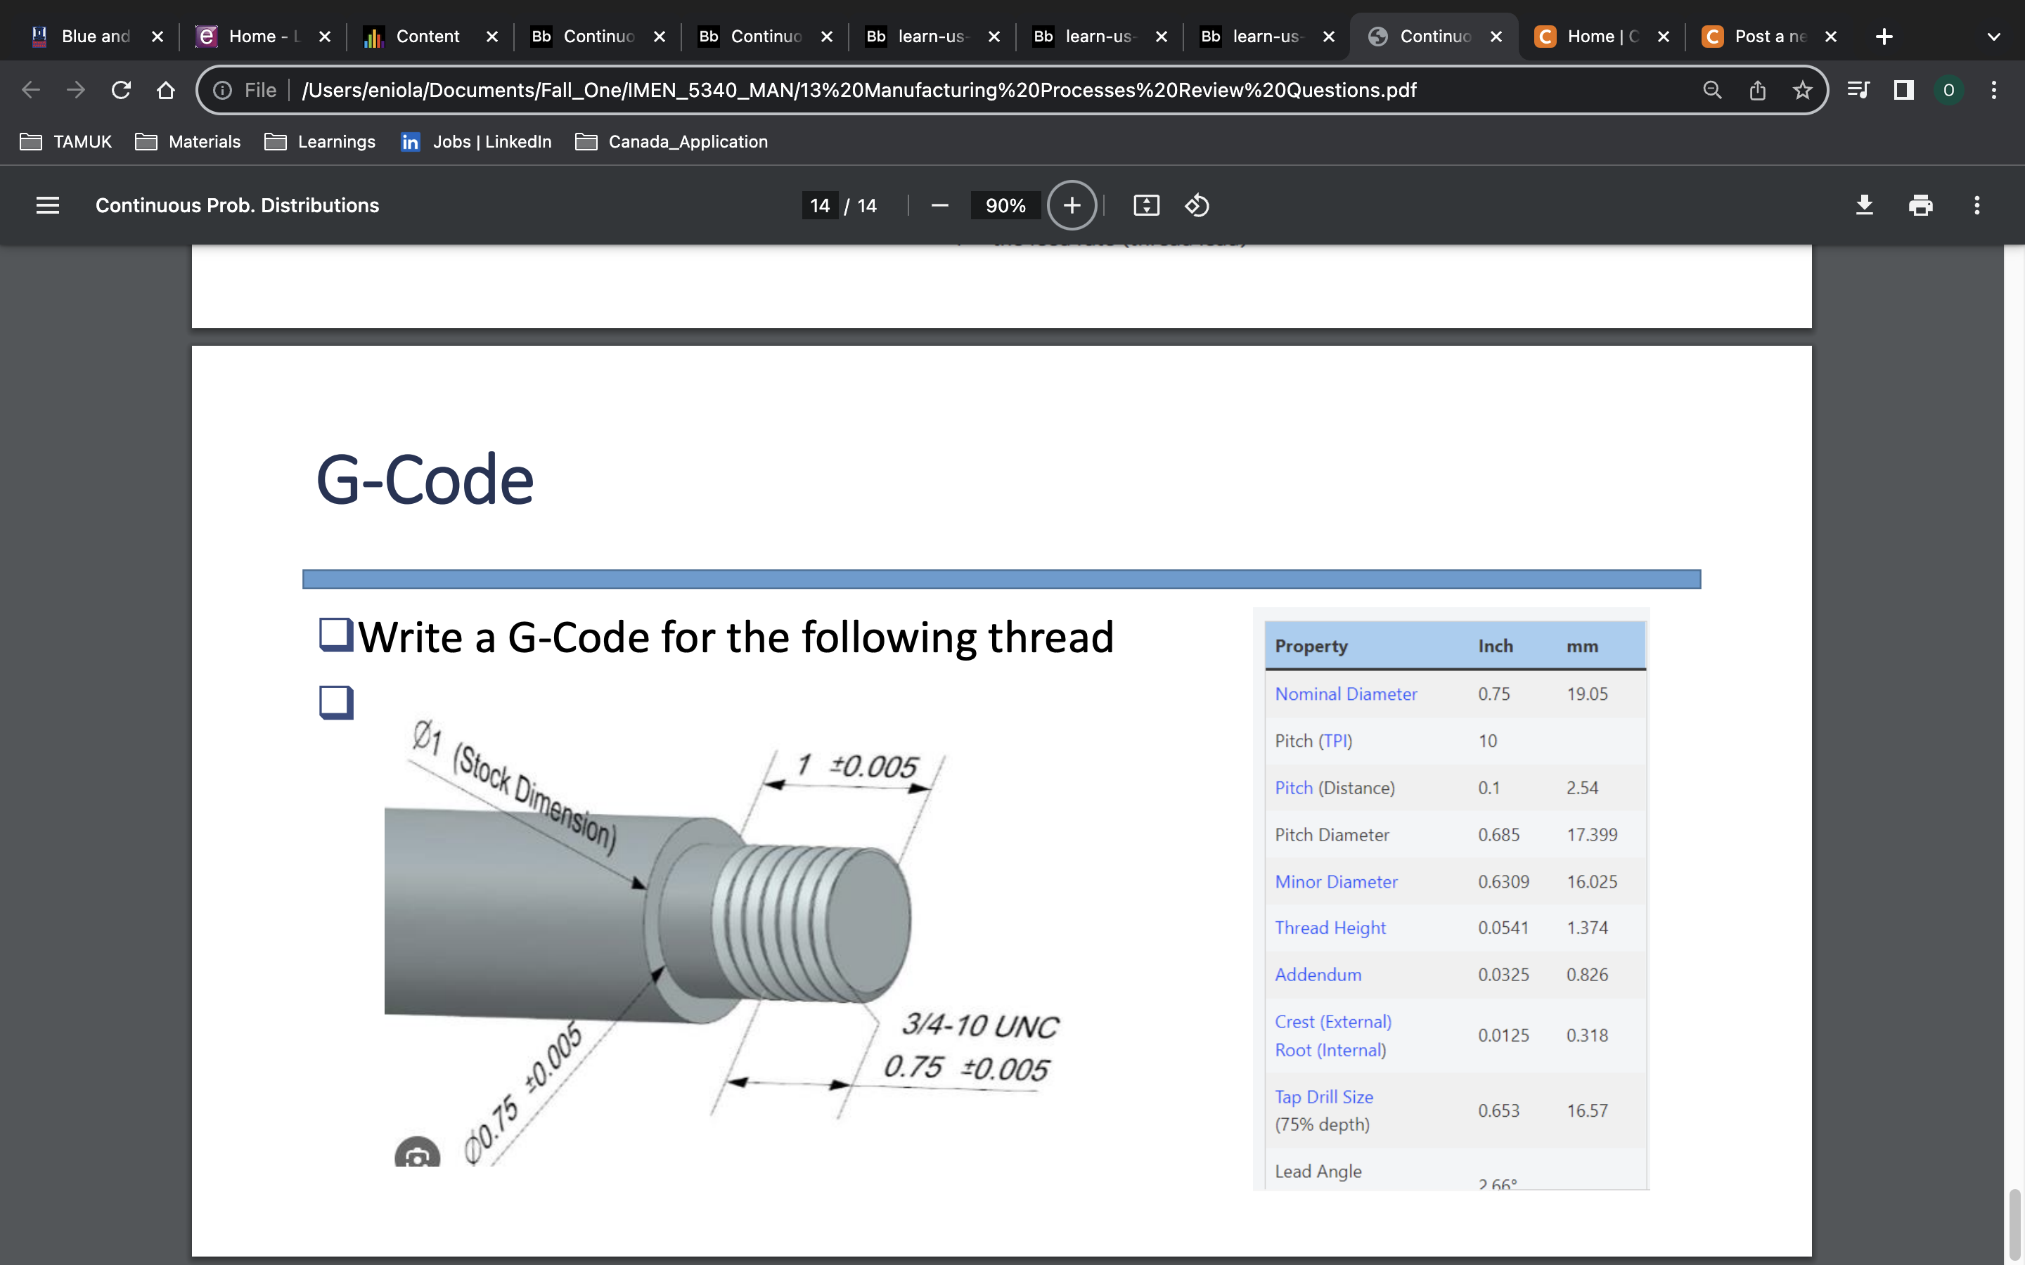Open the Chrome three-dot browser menu

(x=1995, y=89)
